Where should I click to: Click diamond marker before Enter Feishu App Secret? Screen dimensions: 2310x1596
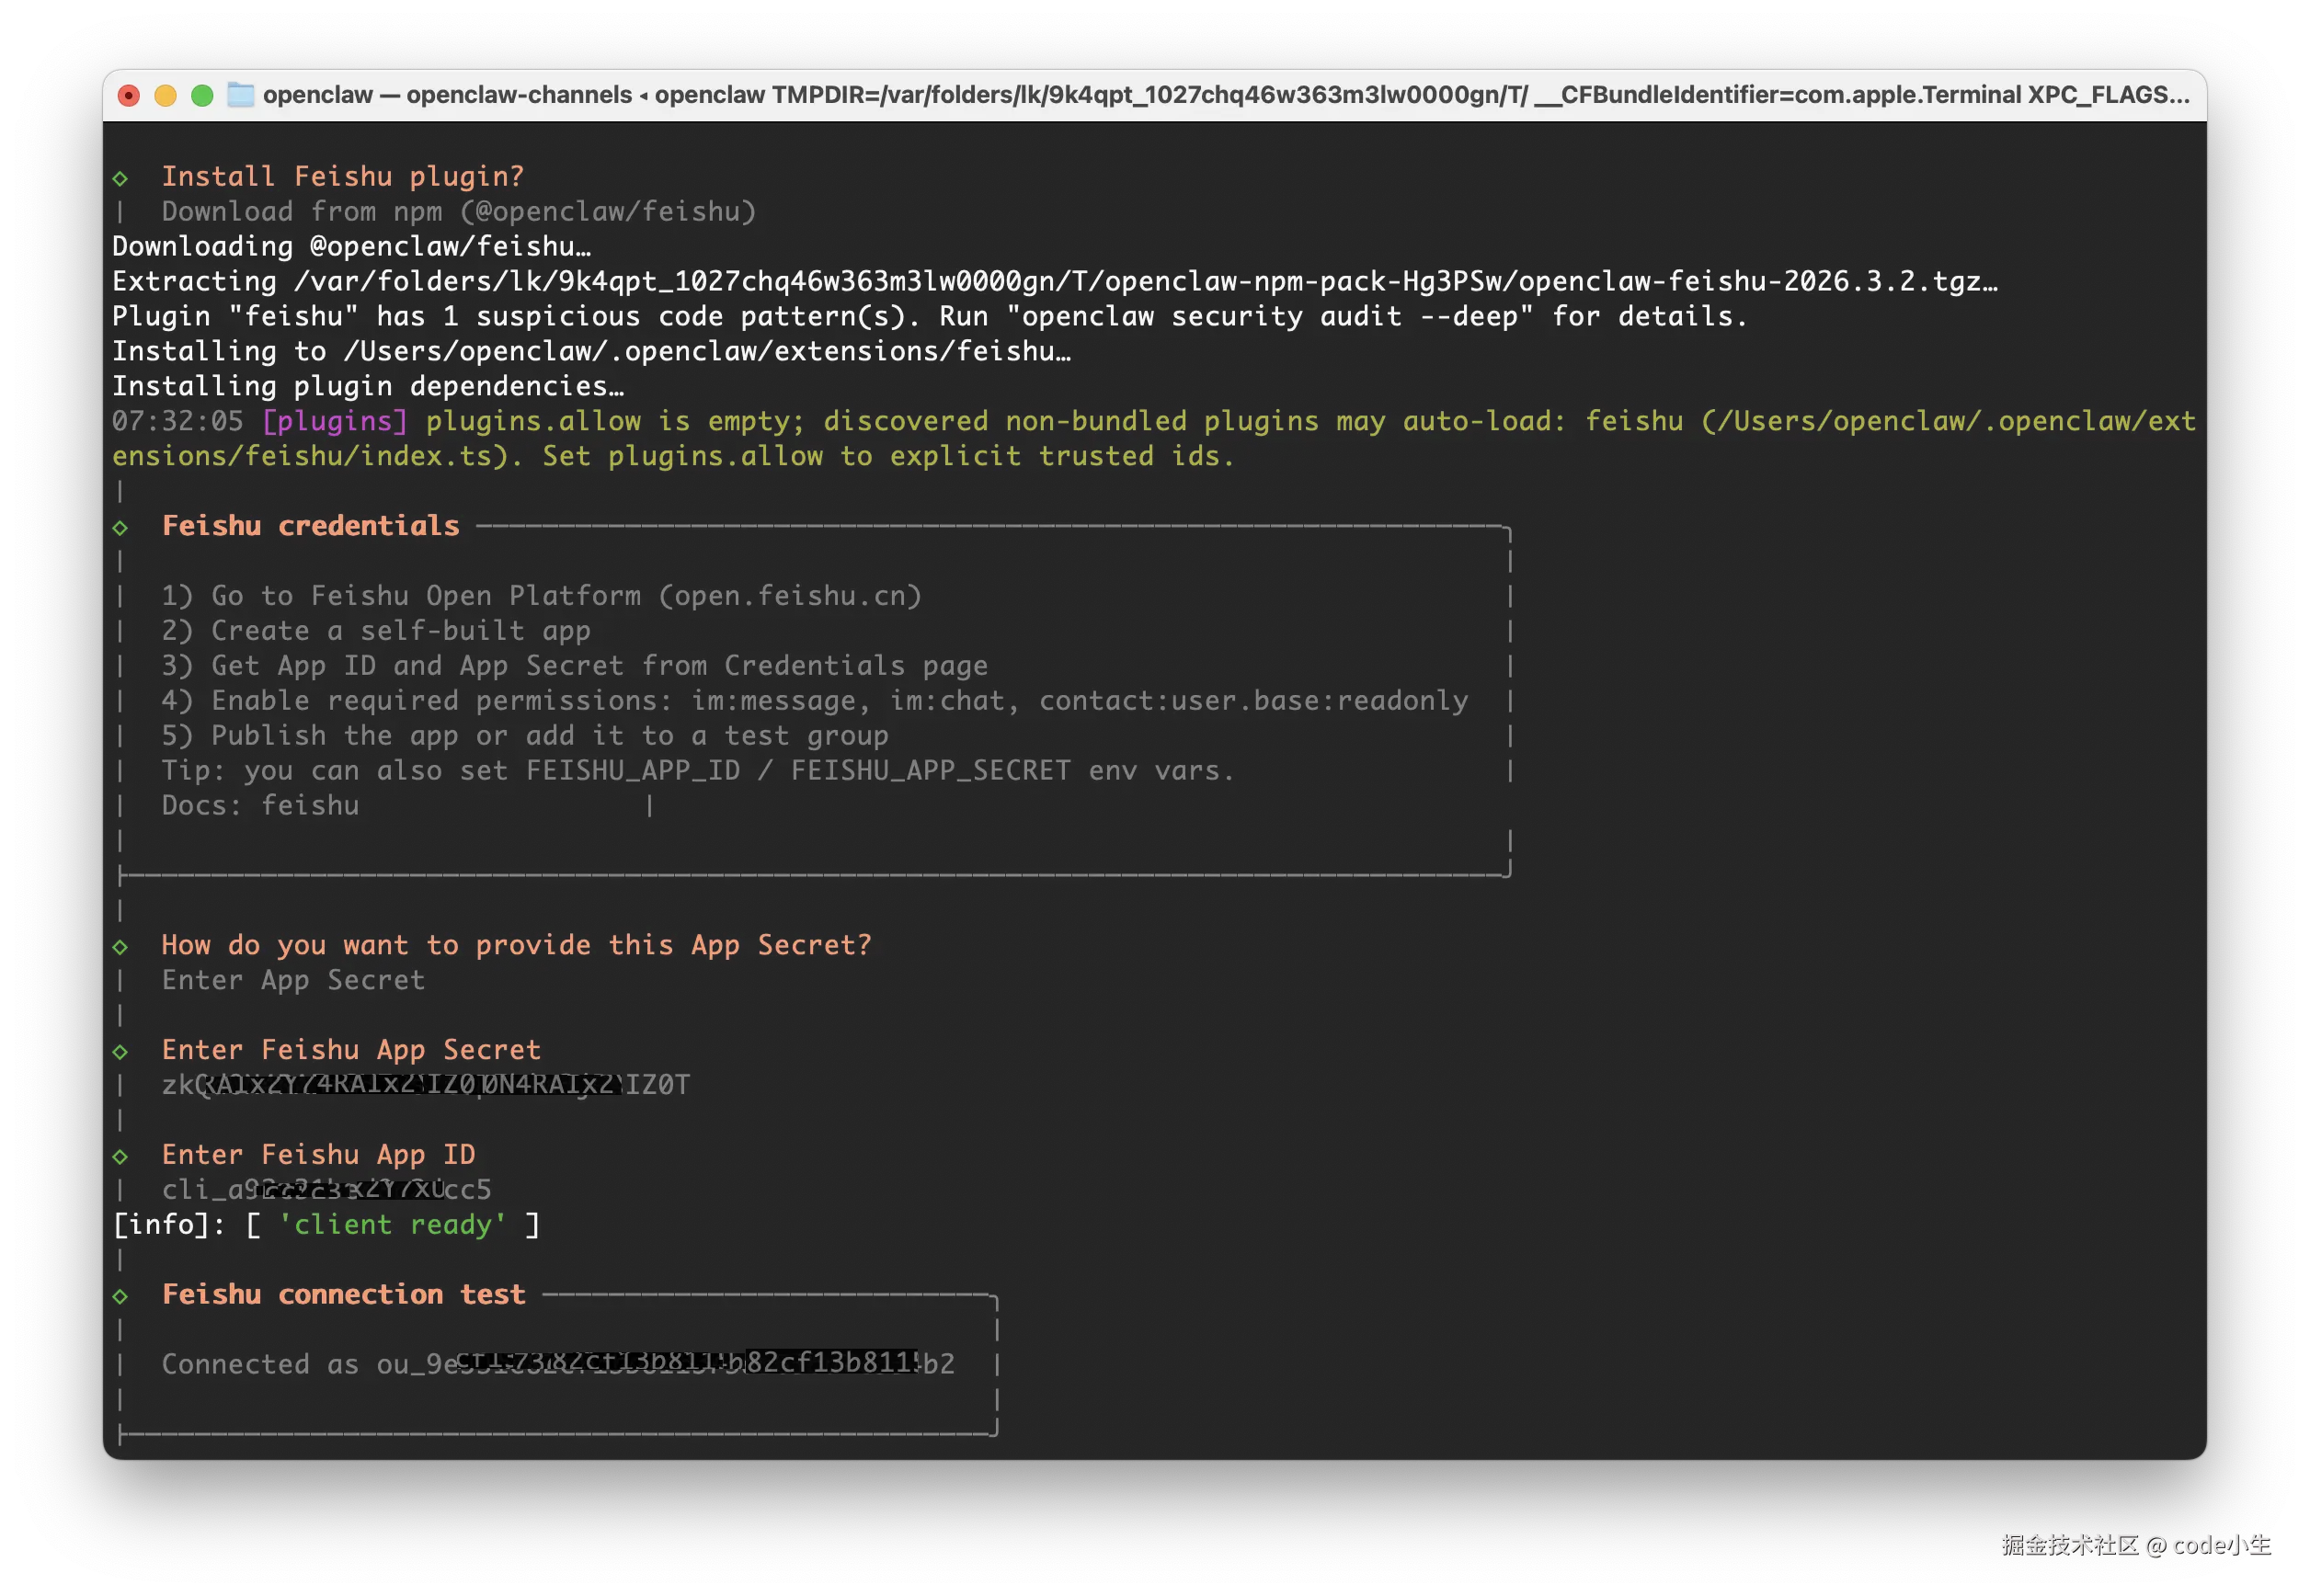pos(120,1051)
